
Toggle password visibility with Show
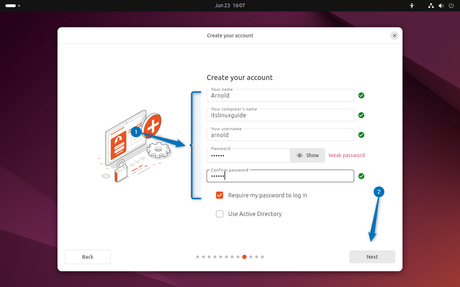tap(308, 155)
